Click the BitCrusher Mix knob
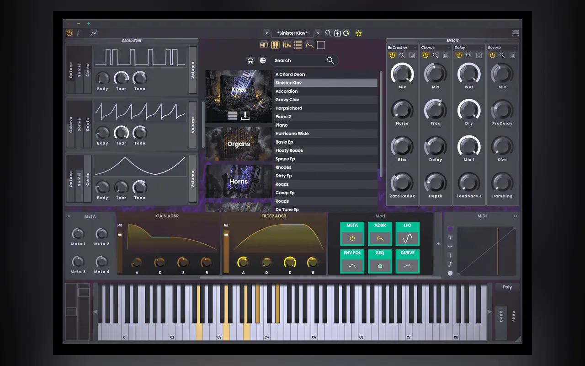The width and height of the screenshot is (585, 366). pos(402,74)
